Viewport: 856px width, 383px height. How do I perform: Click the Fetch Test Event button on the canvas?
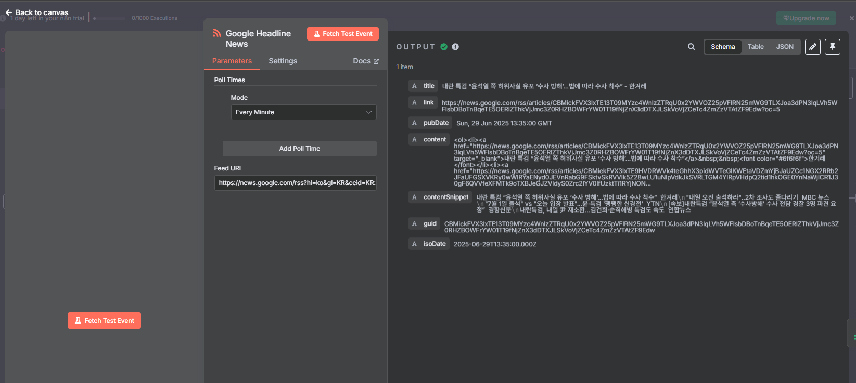tap(104, 321)
